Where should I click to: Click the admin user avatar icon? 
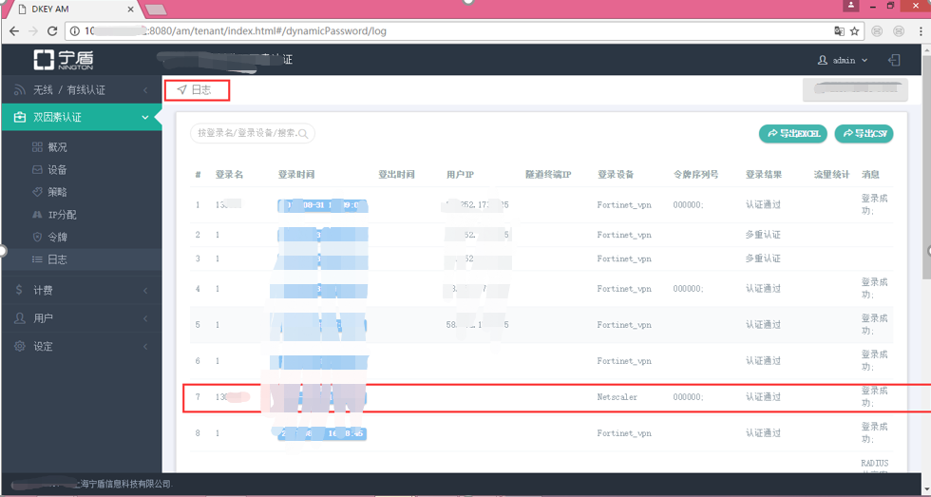(823, 60)
